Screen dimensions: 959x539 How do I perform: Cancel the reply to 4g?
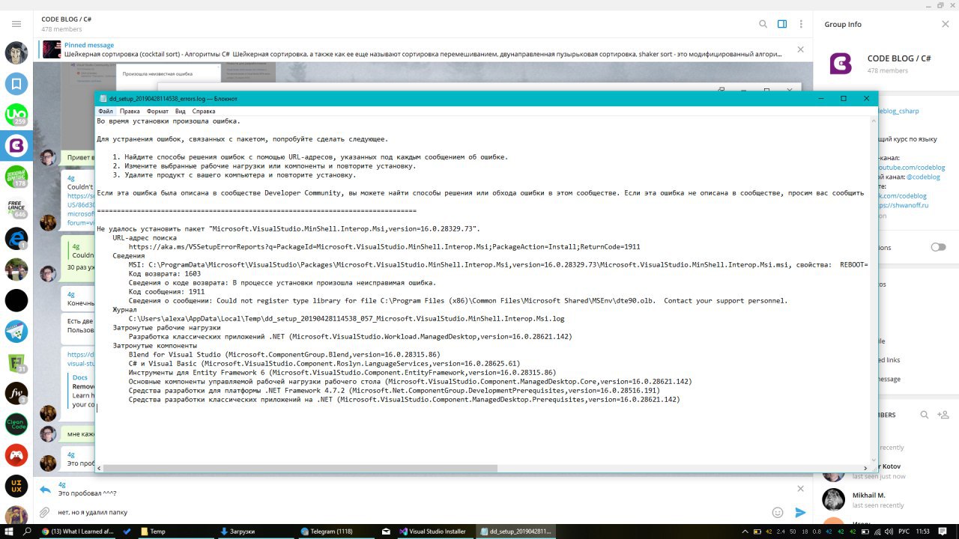[x=800, y=489]
